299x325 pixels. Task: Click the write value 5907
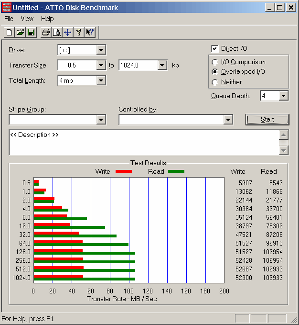[x=246, y=183]
